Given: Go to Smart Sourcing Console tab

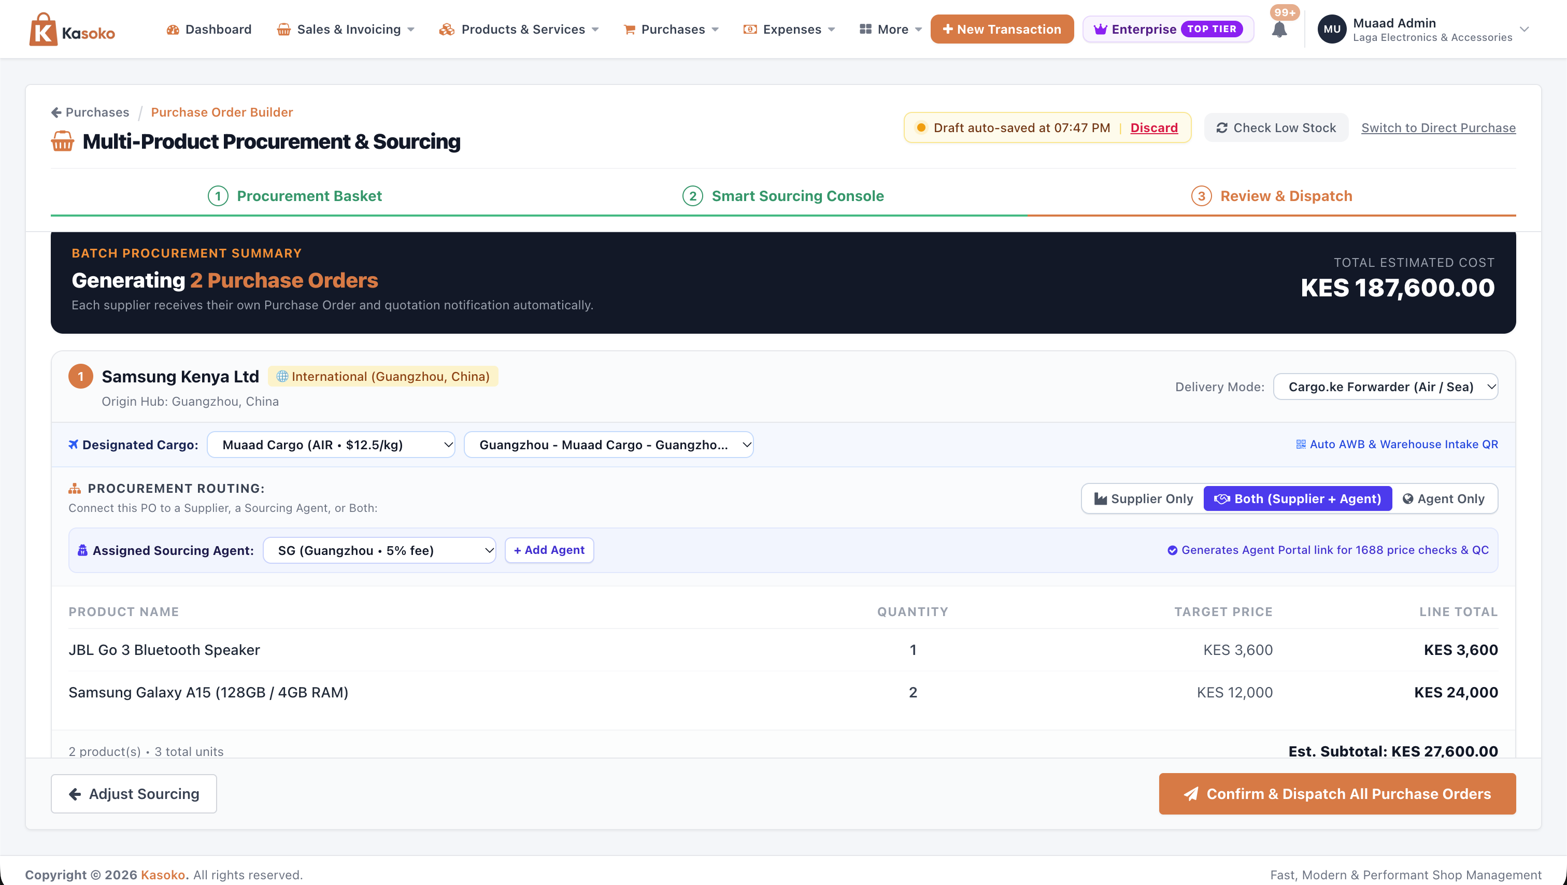Looking at the screenshot, I should pos(783,196).
